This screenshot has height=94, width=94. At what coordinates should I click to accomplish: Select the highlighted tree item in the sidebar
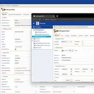(42, 37)
